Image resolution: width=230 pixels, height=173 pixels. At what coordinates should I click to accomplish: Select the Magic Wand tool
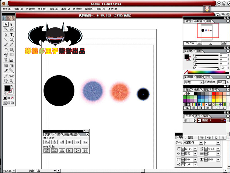6,29
